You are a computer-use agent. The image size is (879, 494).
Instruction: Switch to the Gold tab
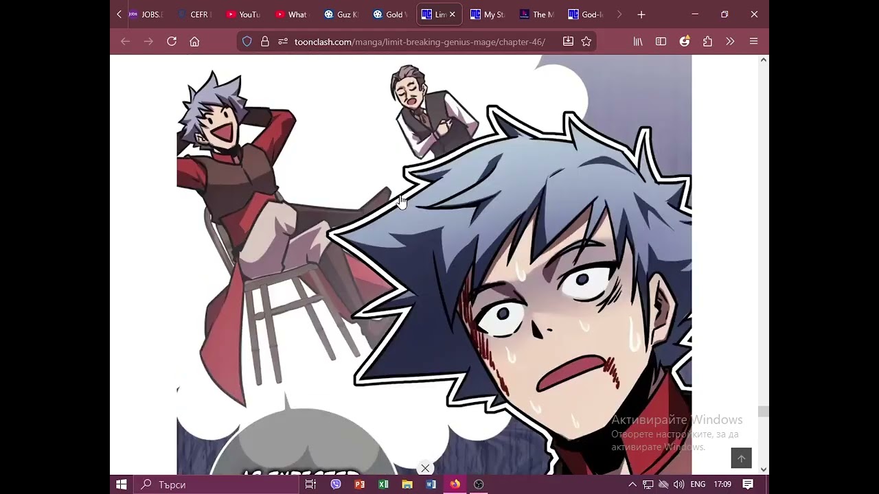391,14
